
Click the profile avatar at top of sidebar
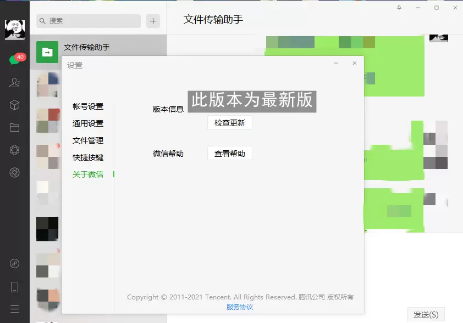tap(15, 30)
